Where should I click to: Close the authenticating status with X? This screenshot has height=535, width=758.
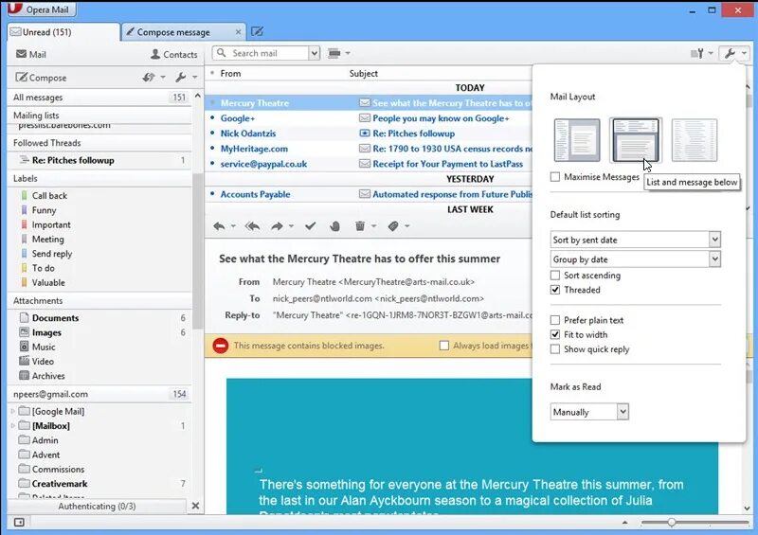click(195, 506)
